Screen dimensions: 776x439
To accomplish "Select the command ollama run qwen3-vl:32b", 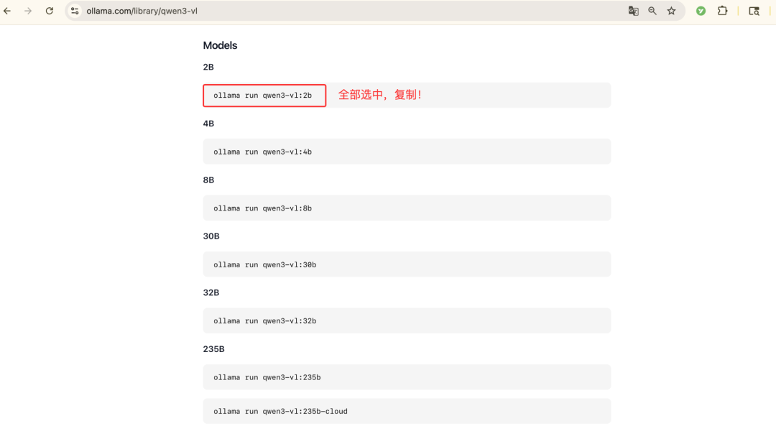I will (264, 321).
